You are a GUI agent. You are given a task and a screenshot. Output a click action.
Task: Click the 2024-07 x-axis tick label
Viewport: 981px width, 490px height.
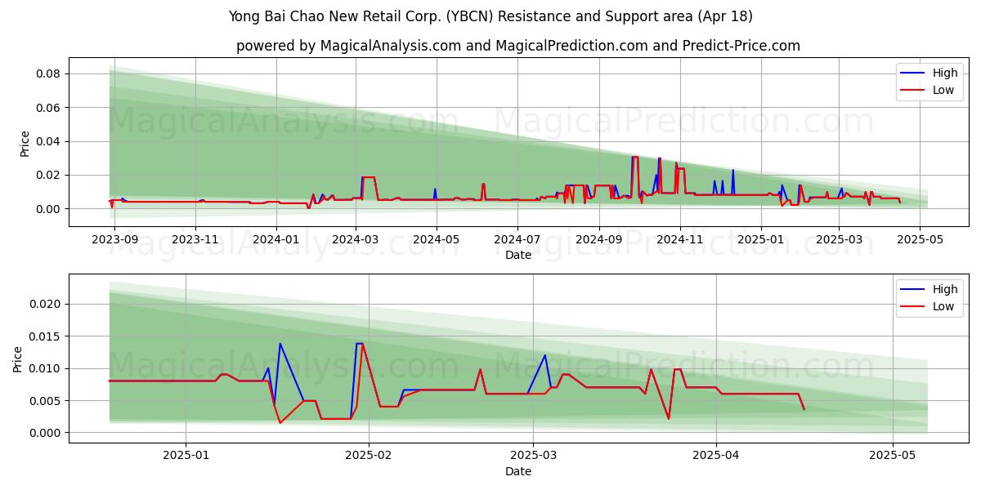tap(517, 239)
